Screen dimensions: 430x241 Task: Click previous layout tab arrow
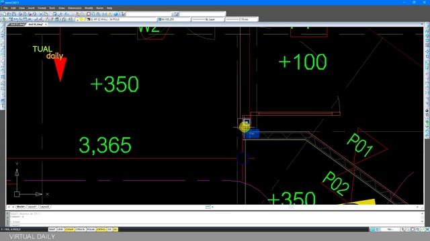pyautogui.click(x=9, y=207)
